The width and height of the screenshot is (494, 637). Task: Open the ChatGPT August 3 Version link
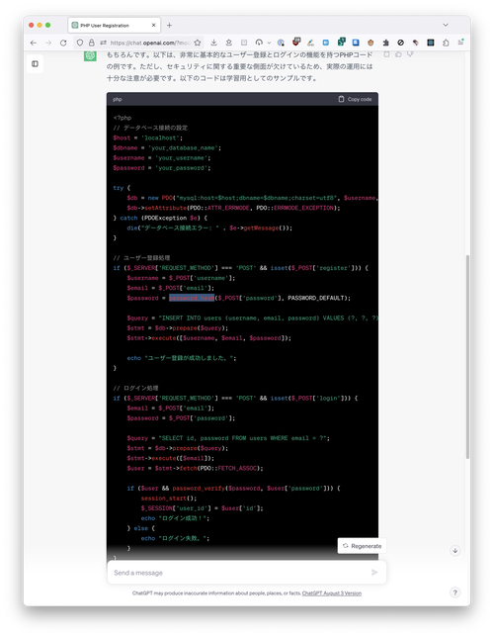tap(332, 593)
